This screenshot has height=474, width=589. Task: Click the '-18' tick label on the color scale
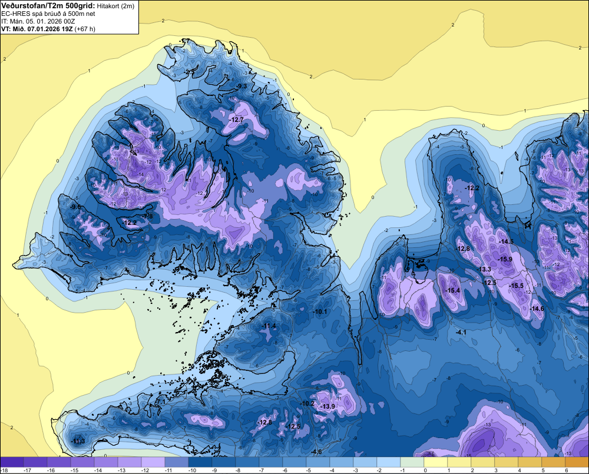pyautogui.click(x=4, y=470)
